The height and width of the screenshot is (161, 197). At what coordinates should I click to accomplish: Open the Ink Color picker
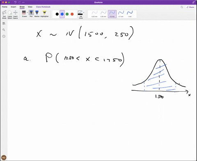80,14
